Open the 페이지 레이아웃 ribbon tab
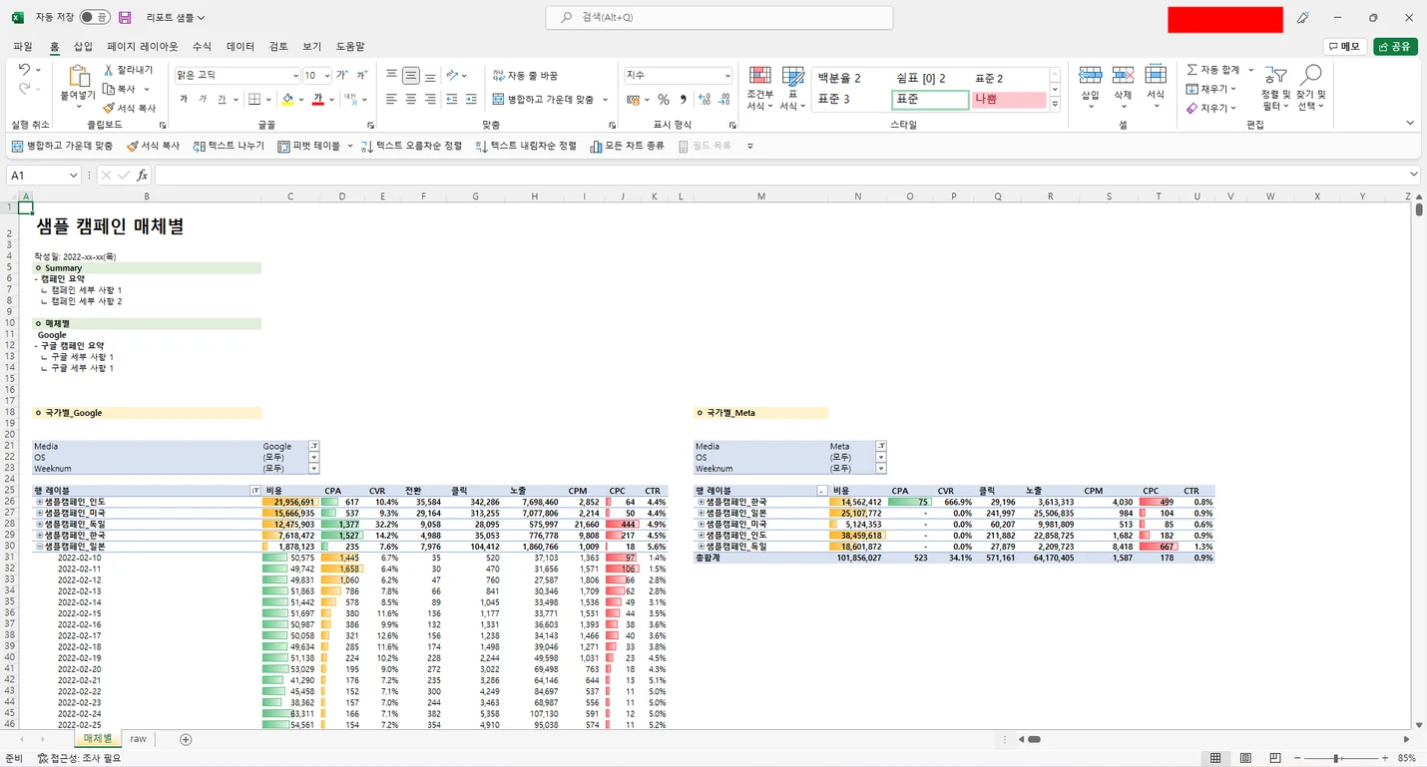1427x767 pixels. 143,47
